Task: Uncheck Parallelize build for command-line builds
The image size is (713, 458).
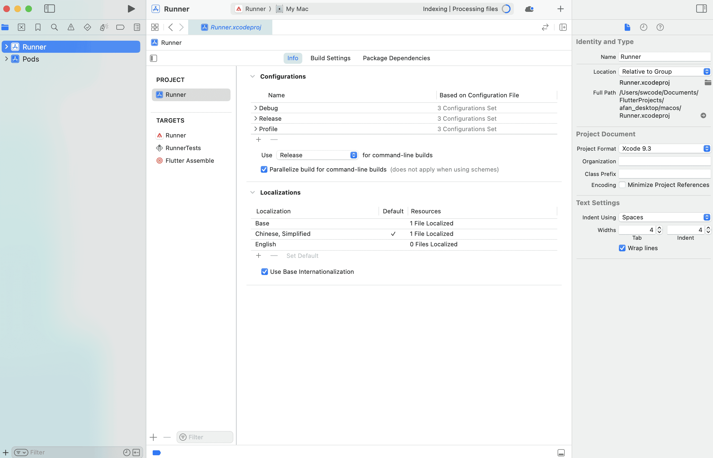Action: 264,170
